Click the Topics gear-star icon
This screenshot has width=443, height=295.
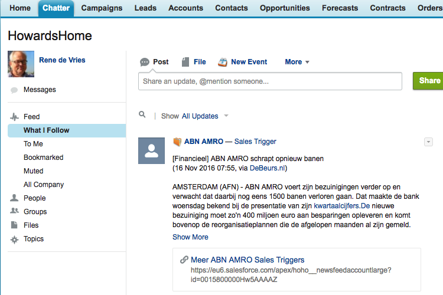(14, 240)
